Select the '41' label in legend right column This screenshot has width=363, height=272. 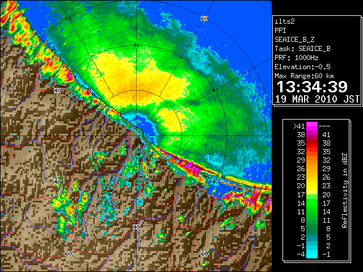327,135
